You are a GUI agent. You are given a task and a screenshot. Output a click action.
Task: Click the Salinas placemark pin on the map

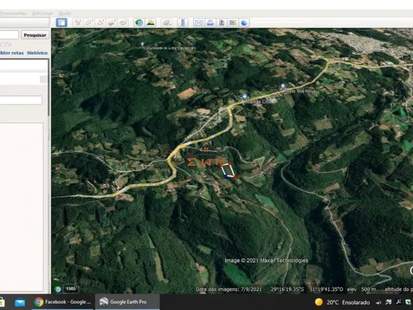tap(245, 97)
